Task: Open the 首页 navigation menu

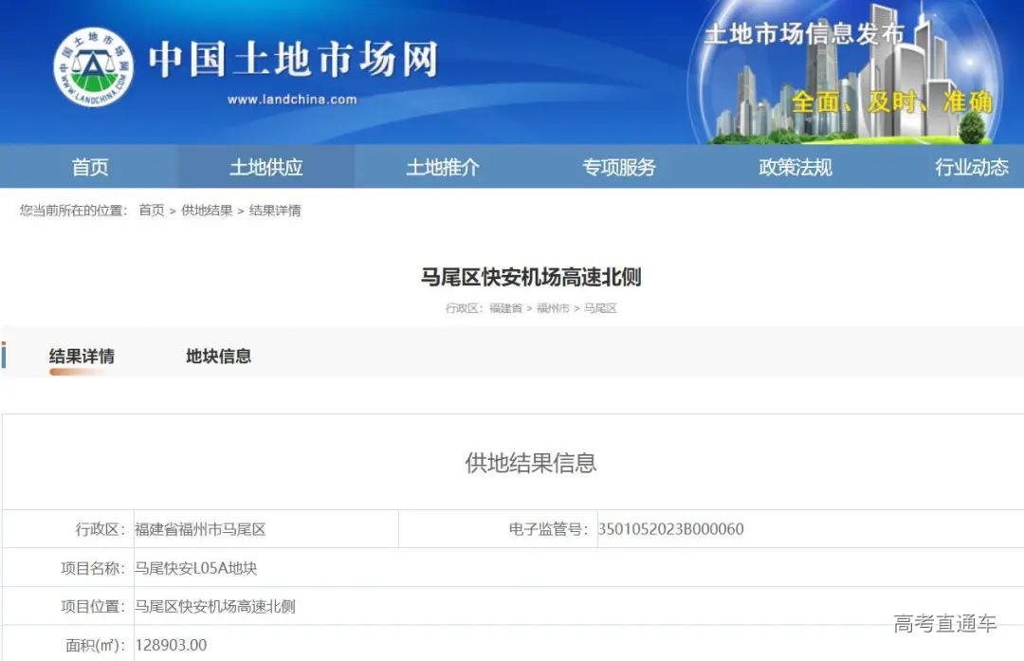Action: tap(88, 167)
